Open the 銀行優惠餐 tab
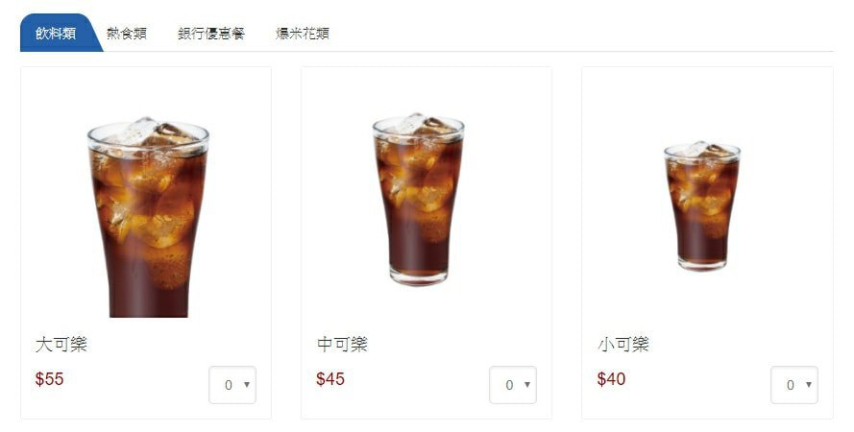This screenshot has height=432, width=854. coord(211,34)
